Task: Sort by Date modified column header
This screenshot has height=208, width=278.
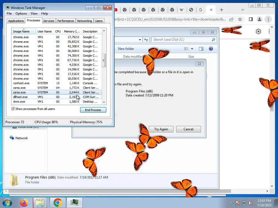Action: click(133, 57)
